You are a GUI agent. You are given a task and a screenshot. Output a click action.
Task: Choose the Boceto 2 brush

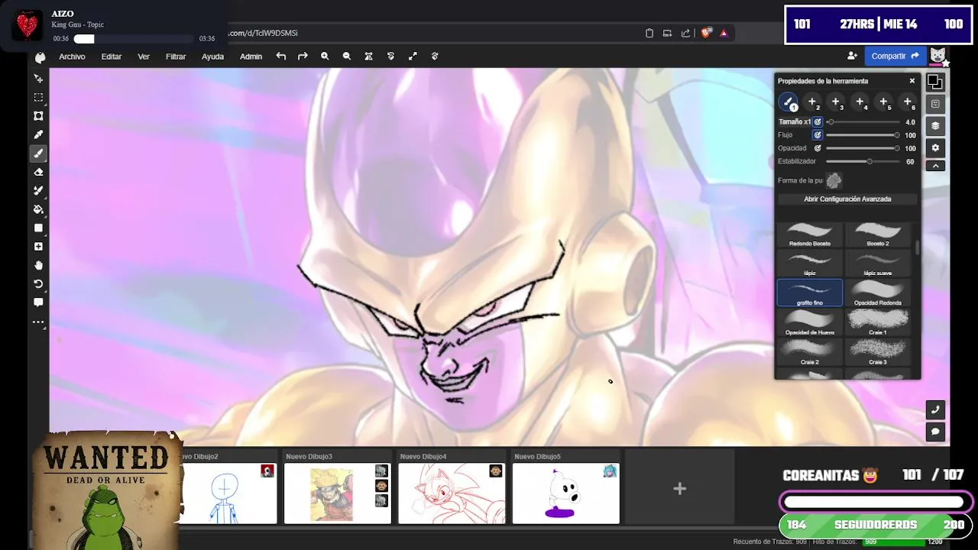pos(877,235)
